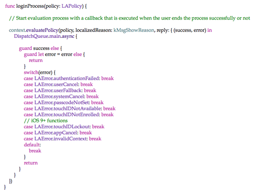Click case LAError.invalidContext line
280x193 pixels.
coord(62,139)
